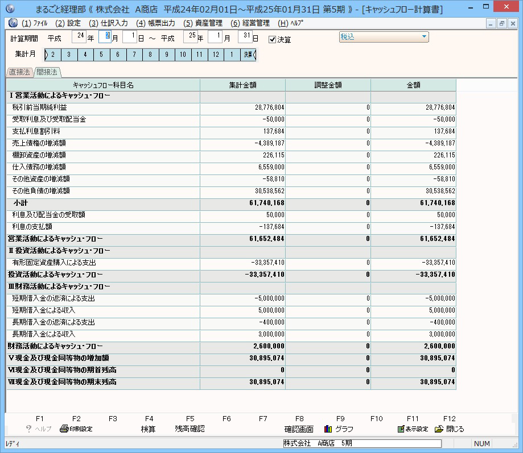Click the close (閉じる) folder icon
Viewport: 523px width, 453px height.
point(439,429)
